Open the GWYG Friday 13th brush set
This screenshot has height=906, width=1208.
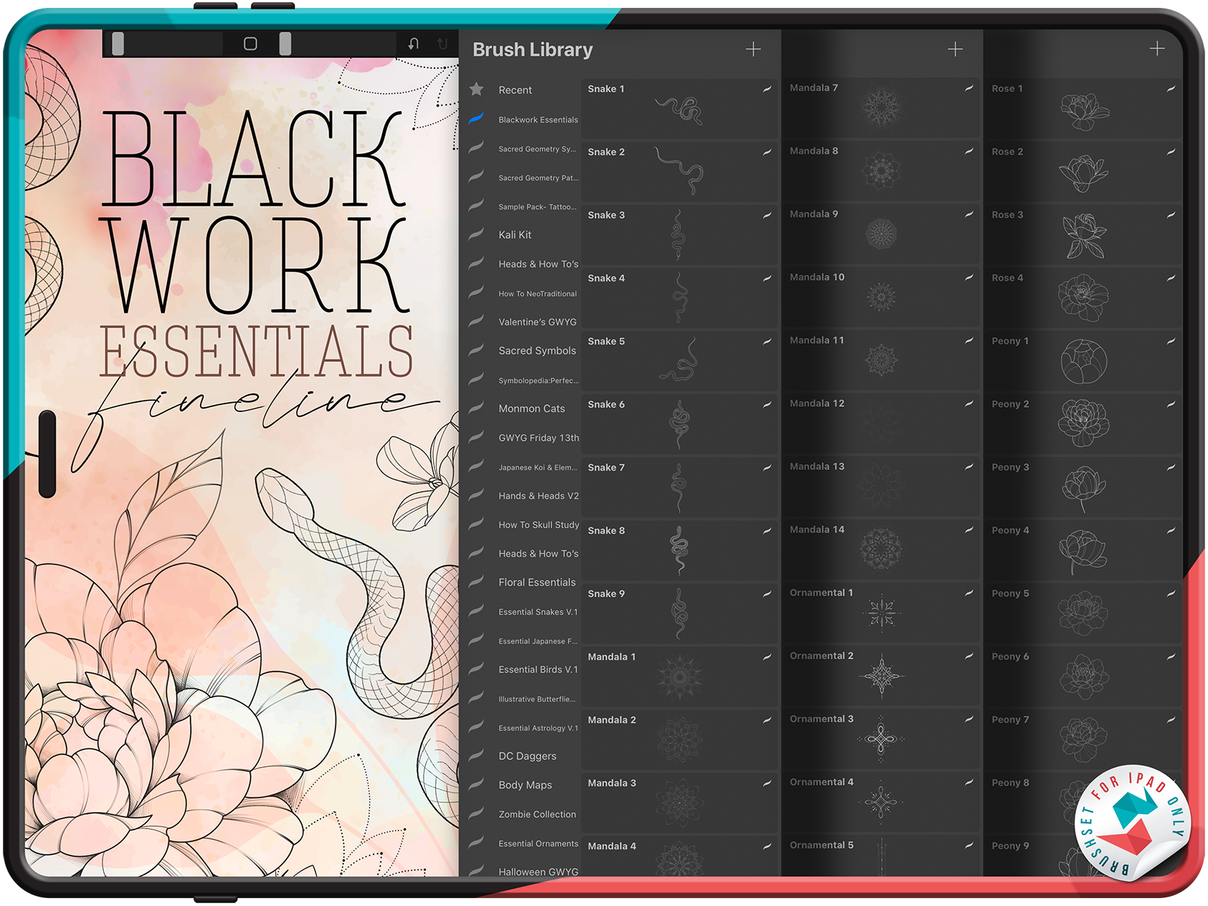pyautogui.click(x=524, y=438)
